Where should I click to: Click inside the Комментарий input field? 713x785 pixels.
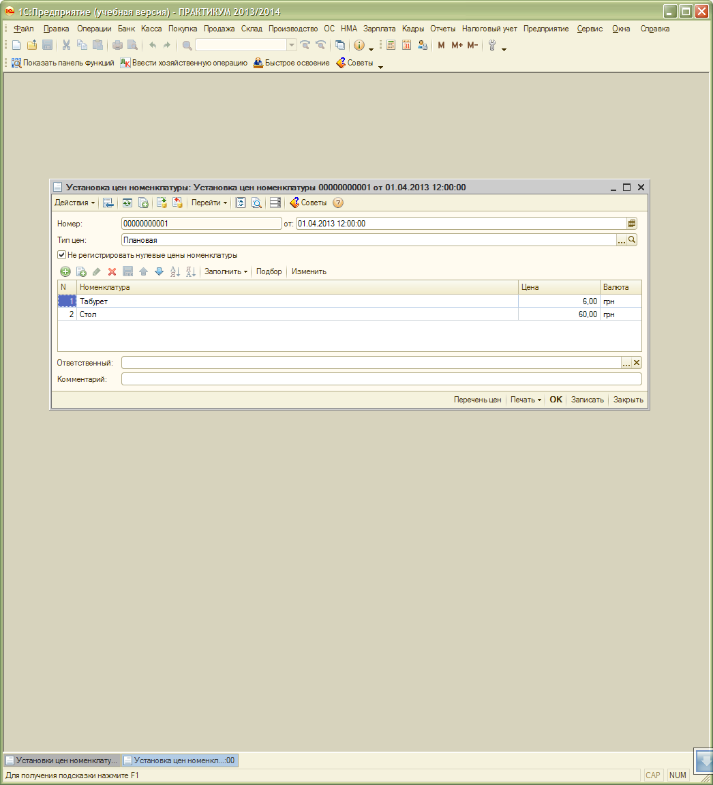point(381,379)
